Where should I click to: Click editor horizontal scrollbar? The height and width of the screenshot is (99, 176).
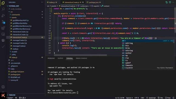point(80,55)
